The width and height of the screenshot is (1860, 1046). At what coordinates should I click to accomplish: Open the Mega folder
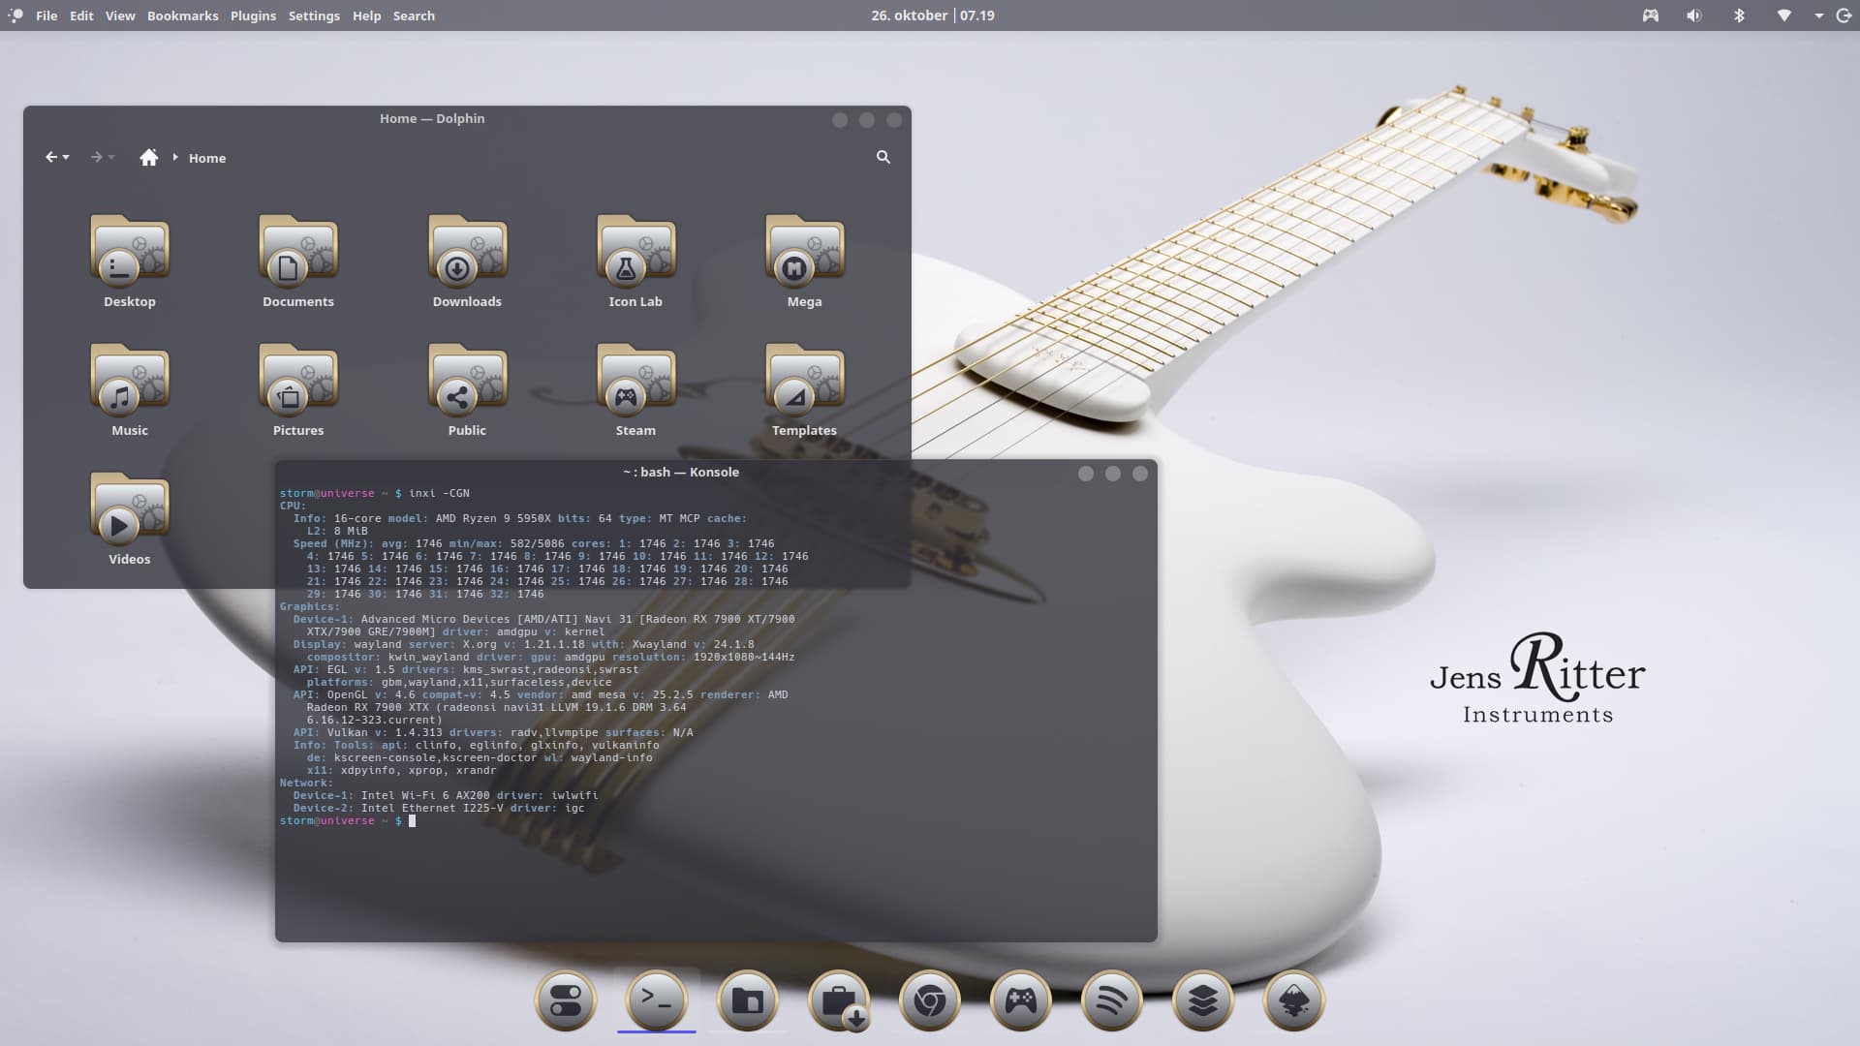pyautogui.click(x=804, y=254)
